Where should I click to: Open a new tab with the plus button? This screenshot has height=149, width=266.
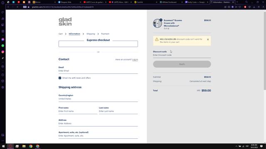coord(237,2)
